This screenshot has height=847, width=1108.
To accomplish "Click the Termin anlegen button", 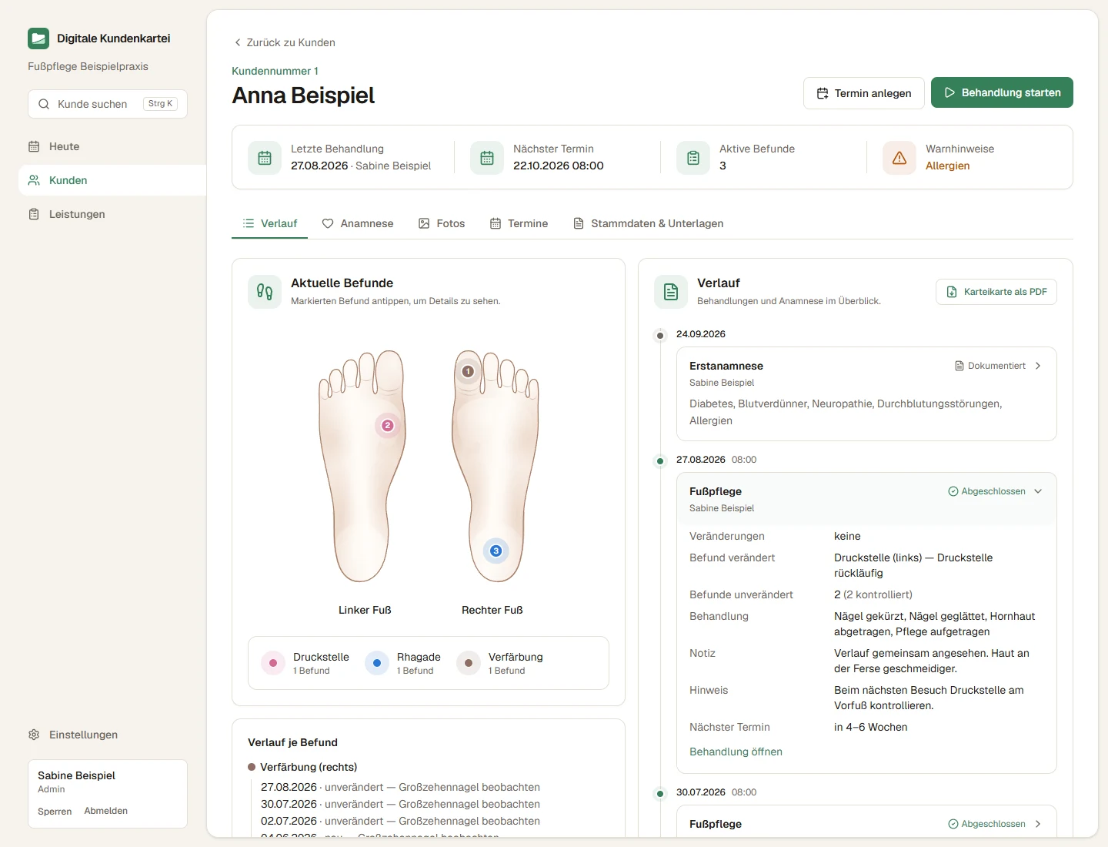I will [864, 93].
